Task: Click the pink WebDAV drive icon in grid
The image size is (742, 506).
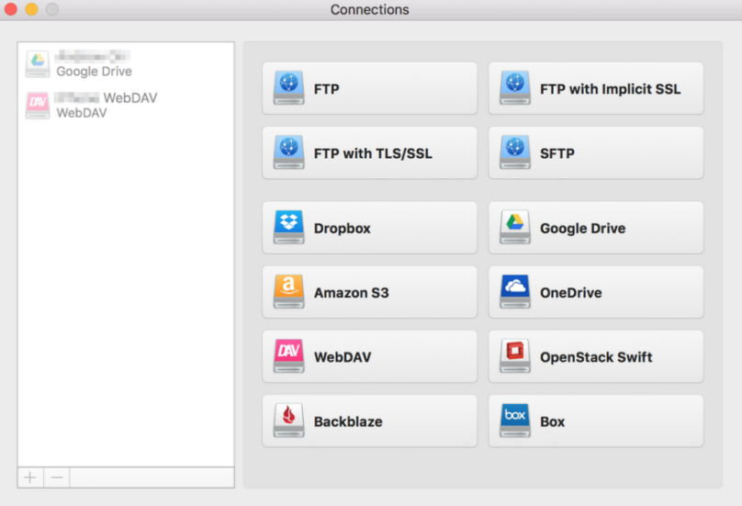Action: click(288, 356)
